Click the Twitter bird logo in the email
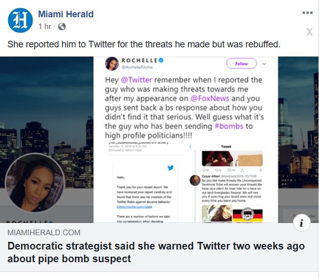The image size is (319, 278). pos(171,168)
